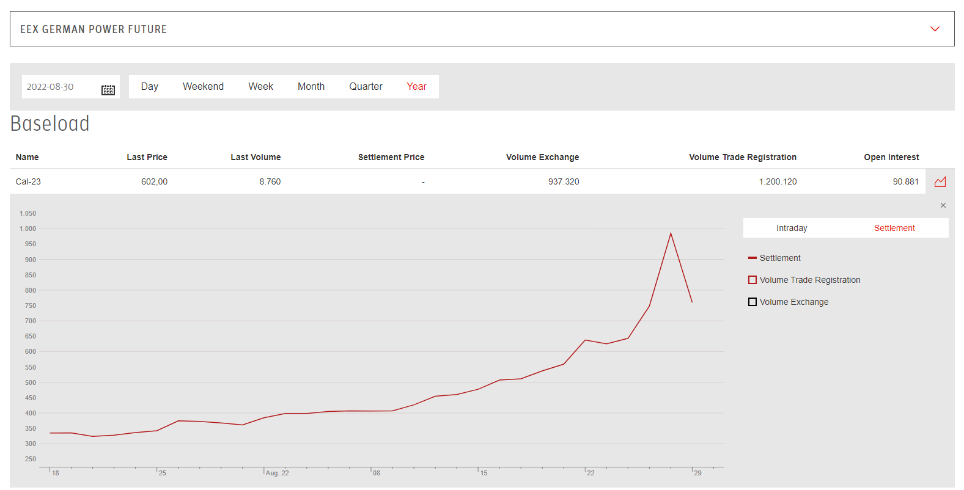Viewport: 964px width, 490px height.
Task: Show Month futures
Action: pyautogui.click(x=311, y=87)
